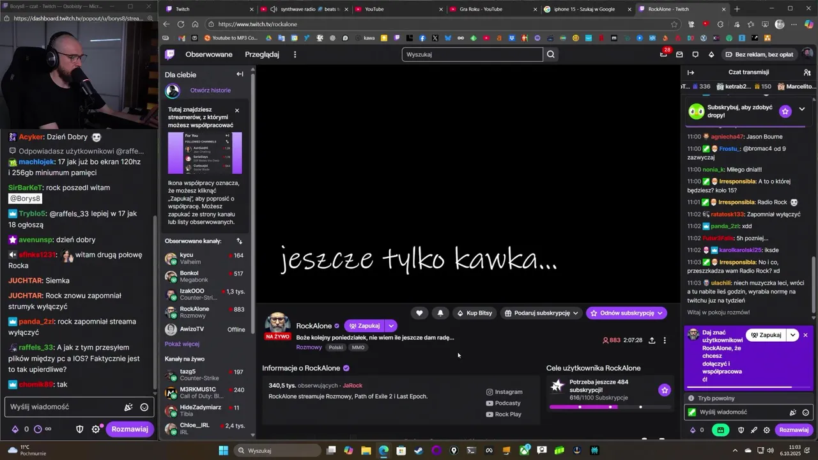Collapse the Dla ciebie sidebar arrow
818x460 pixels.
pyautogui.click(x=240, y=74)
